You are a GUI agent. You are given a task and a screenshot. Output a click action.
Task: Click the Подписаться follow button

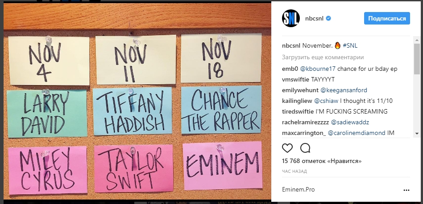pyautogui.click(x=387, y=18)
